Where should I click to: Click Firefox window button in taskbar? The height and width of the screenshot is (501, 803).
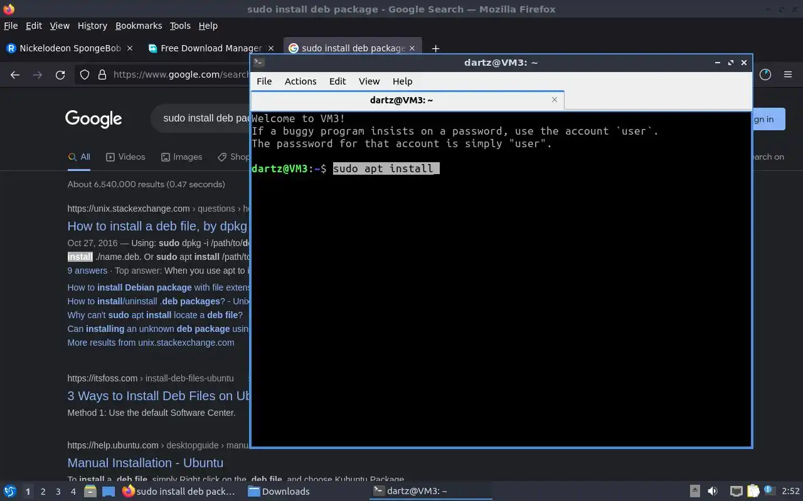[179, 492]
